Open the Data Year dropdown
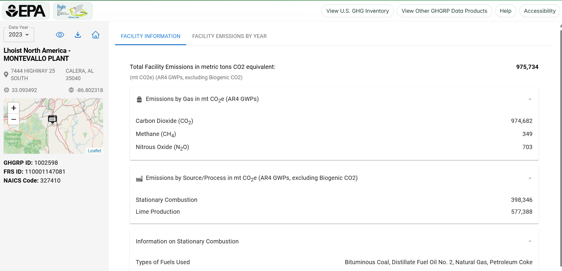Image resolution: width=562 pixels, height=271 pixels. (19, 35)
